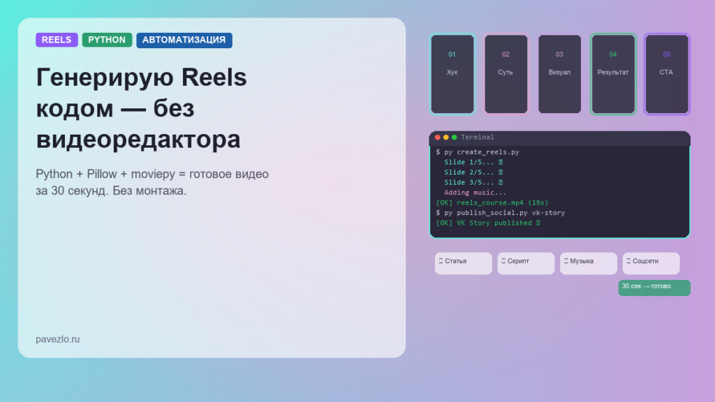
Task: Click the Статья step chip
Action: pyautogui.click(x=464, y=263)
